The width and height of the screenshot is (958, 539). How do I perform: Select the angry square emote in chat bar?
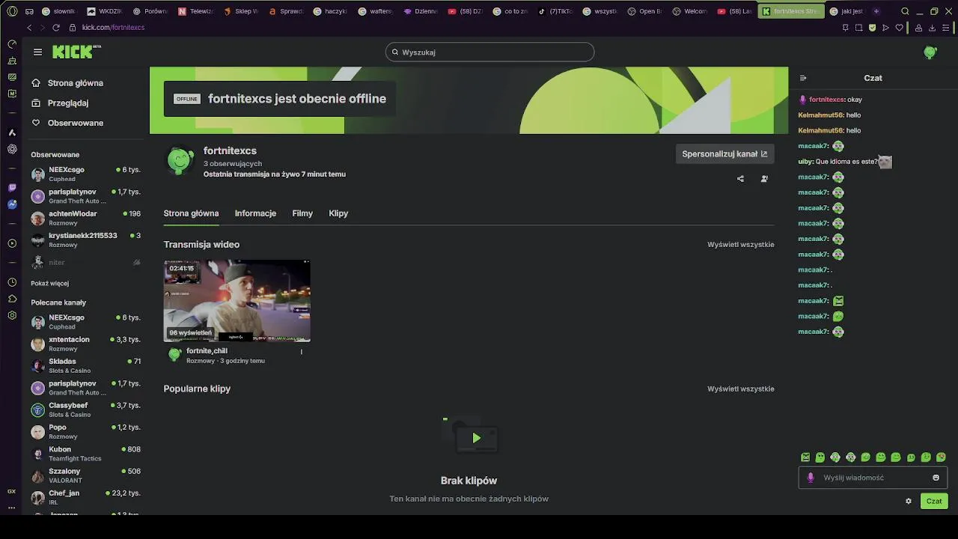point(805,457)
